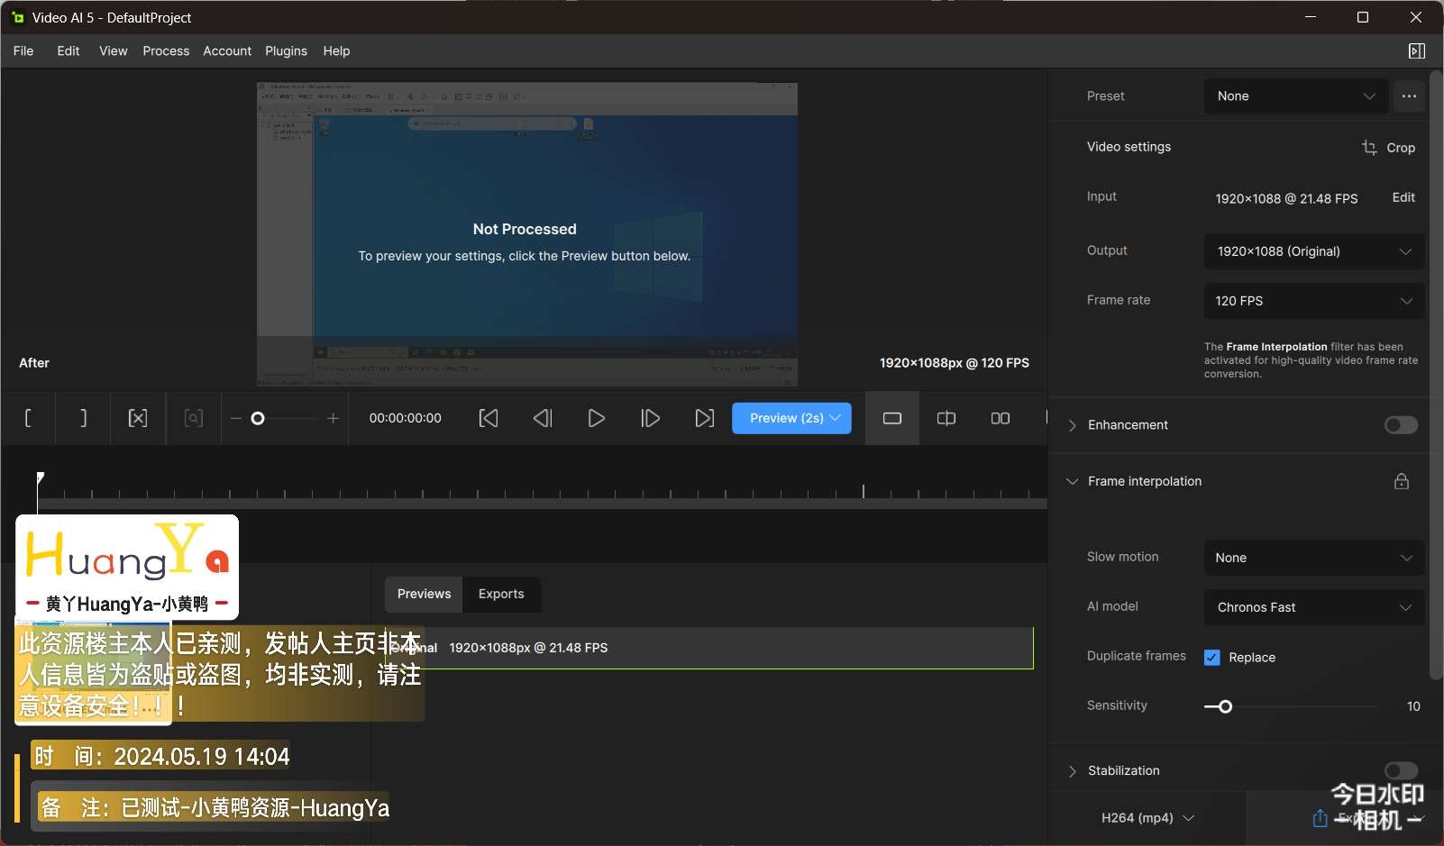Click the Crop tool icon
Image resolution: width=1444 pixels, height=846 pixels.
[1369, 147]
